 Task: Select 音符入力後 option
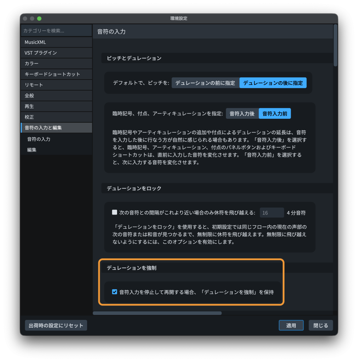click(x=242, y=114)
